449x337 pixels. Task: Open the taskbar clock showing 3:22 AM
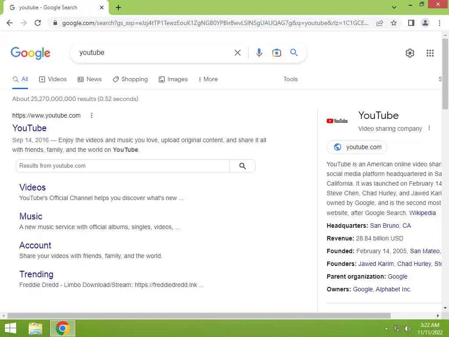click(x=430, y=329)
